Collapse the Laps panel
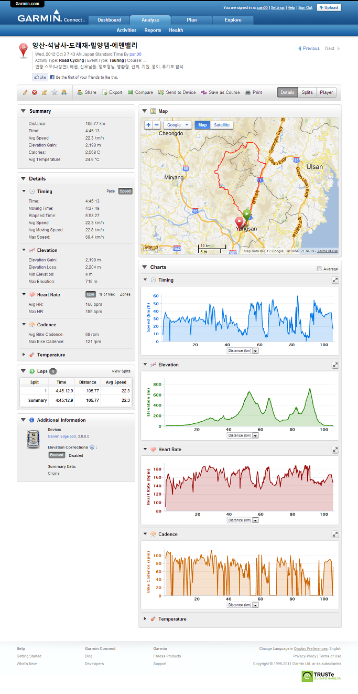This screenshot has width=358, height=694. point(23,371)
